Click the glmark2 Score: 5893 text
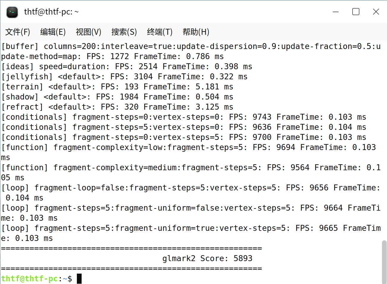The height and width of the screenshot is (284, 387). 207,258
